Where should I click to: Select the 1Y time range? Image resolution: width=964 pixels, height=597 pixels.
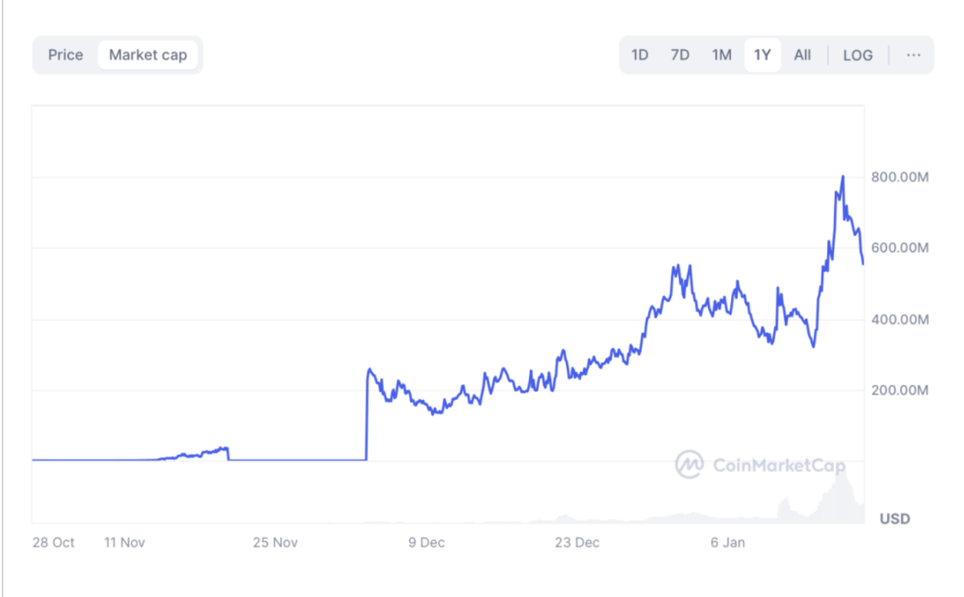[763, 55]
